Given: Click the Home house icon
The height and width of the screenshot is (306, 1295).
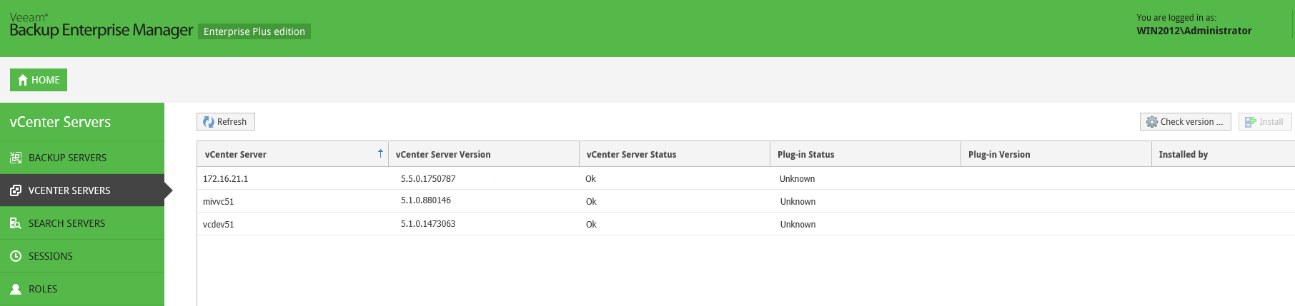Looking at the screenshot, I should 22,80.
